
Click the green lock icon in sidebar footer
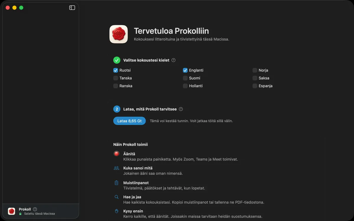tap(20, 214)
